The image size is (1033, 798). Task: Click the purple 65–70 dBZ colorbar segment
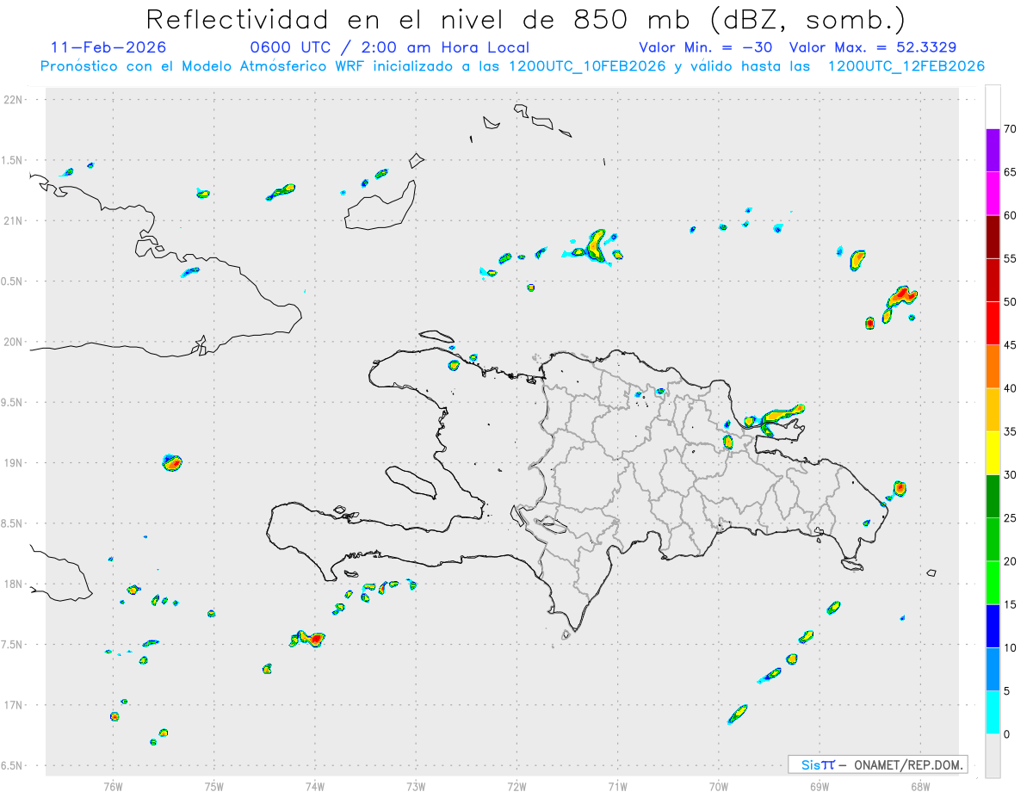click(x=993, y=150)
